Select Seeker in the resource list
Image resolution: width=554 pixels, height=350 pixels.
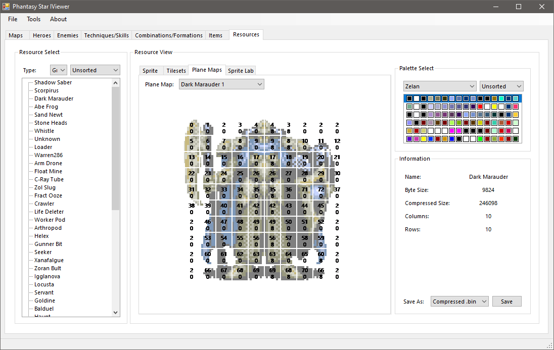click(43, 252)
